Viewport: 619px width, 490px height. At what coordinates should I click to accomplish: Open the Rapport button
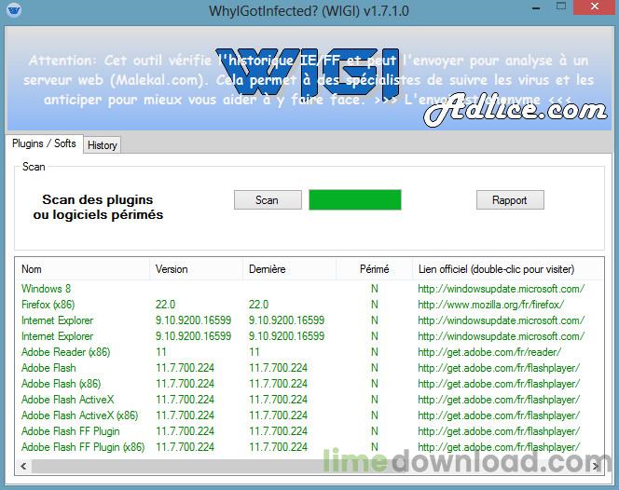click(510, 200)
